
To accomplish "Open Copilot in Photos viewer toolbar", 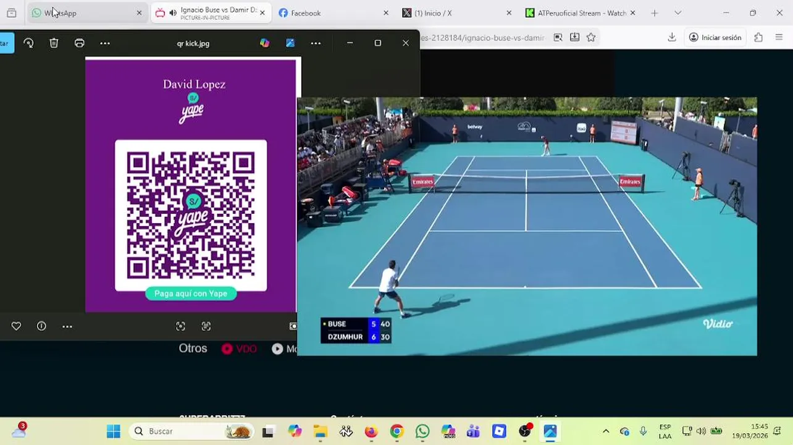I will pos(264,43).
